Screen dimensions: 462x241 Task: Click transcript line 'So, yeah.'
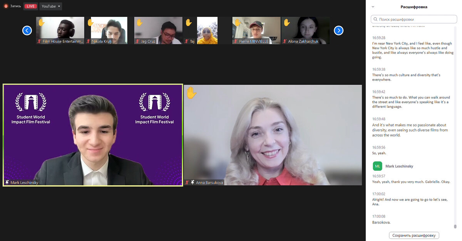pos(379,153)
